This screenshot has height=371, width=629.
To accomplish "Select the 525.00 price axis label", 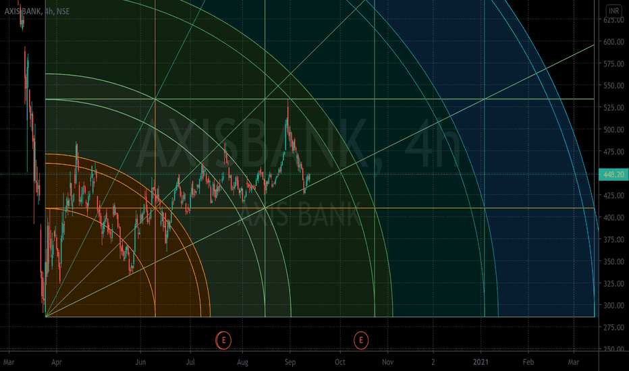I will [x=613, y=107].
